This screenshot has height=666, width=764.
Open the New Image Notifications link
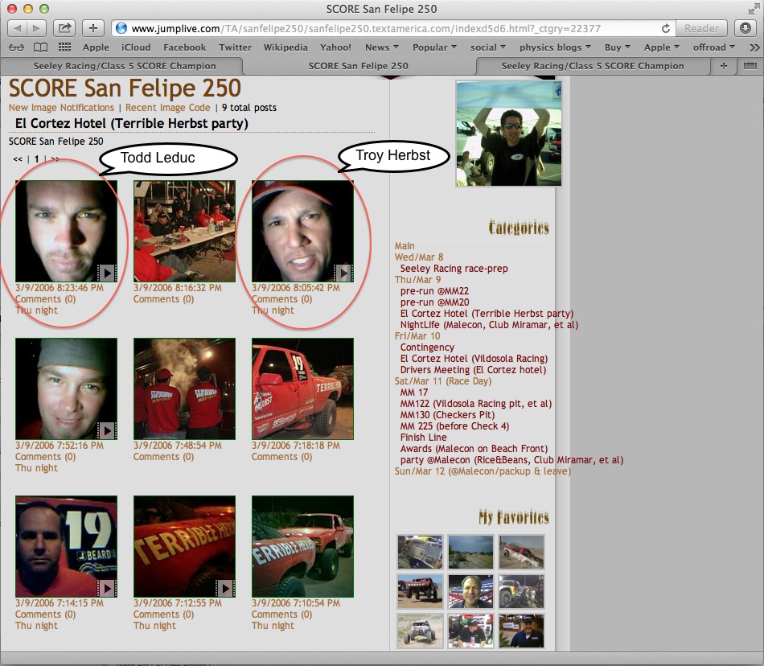tap(61, 108)
